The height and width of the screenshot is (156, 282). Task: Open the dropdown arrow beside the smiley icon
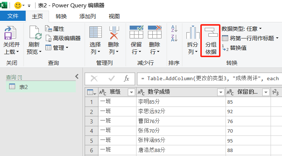click(x=23, y=5)
